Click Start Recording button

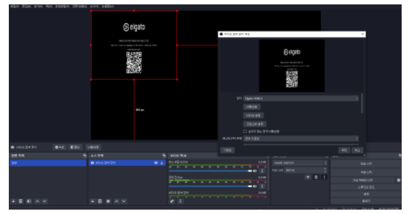(x=366, y=172)
